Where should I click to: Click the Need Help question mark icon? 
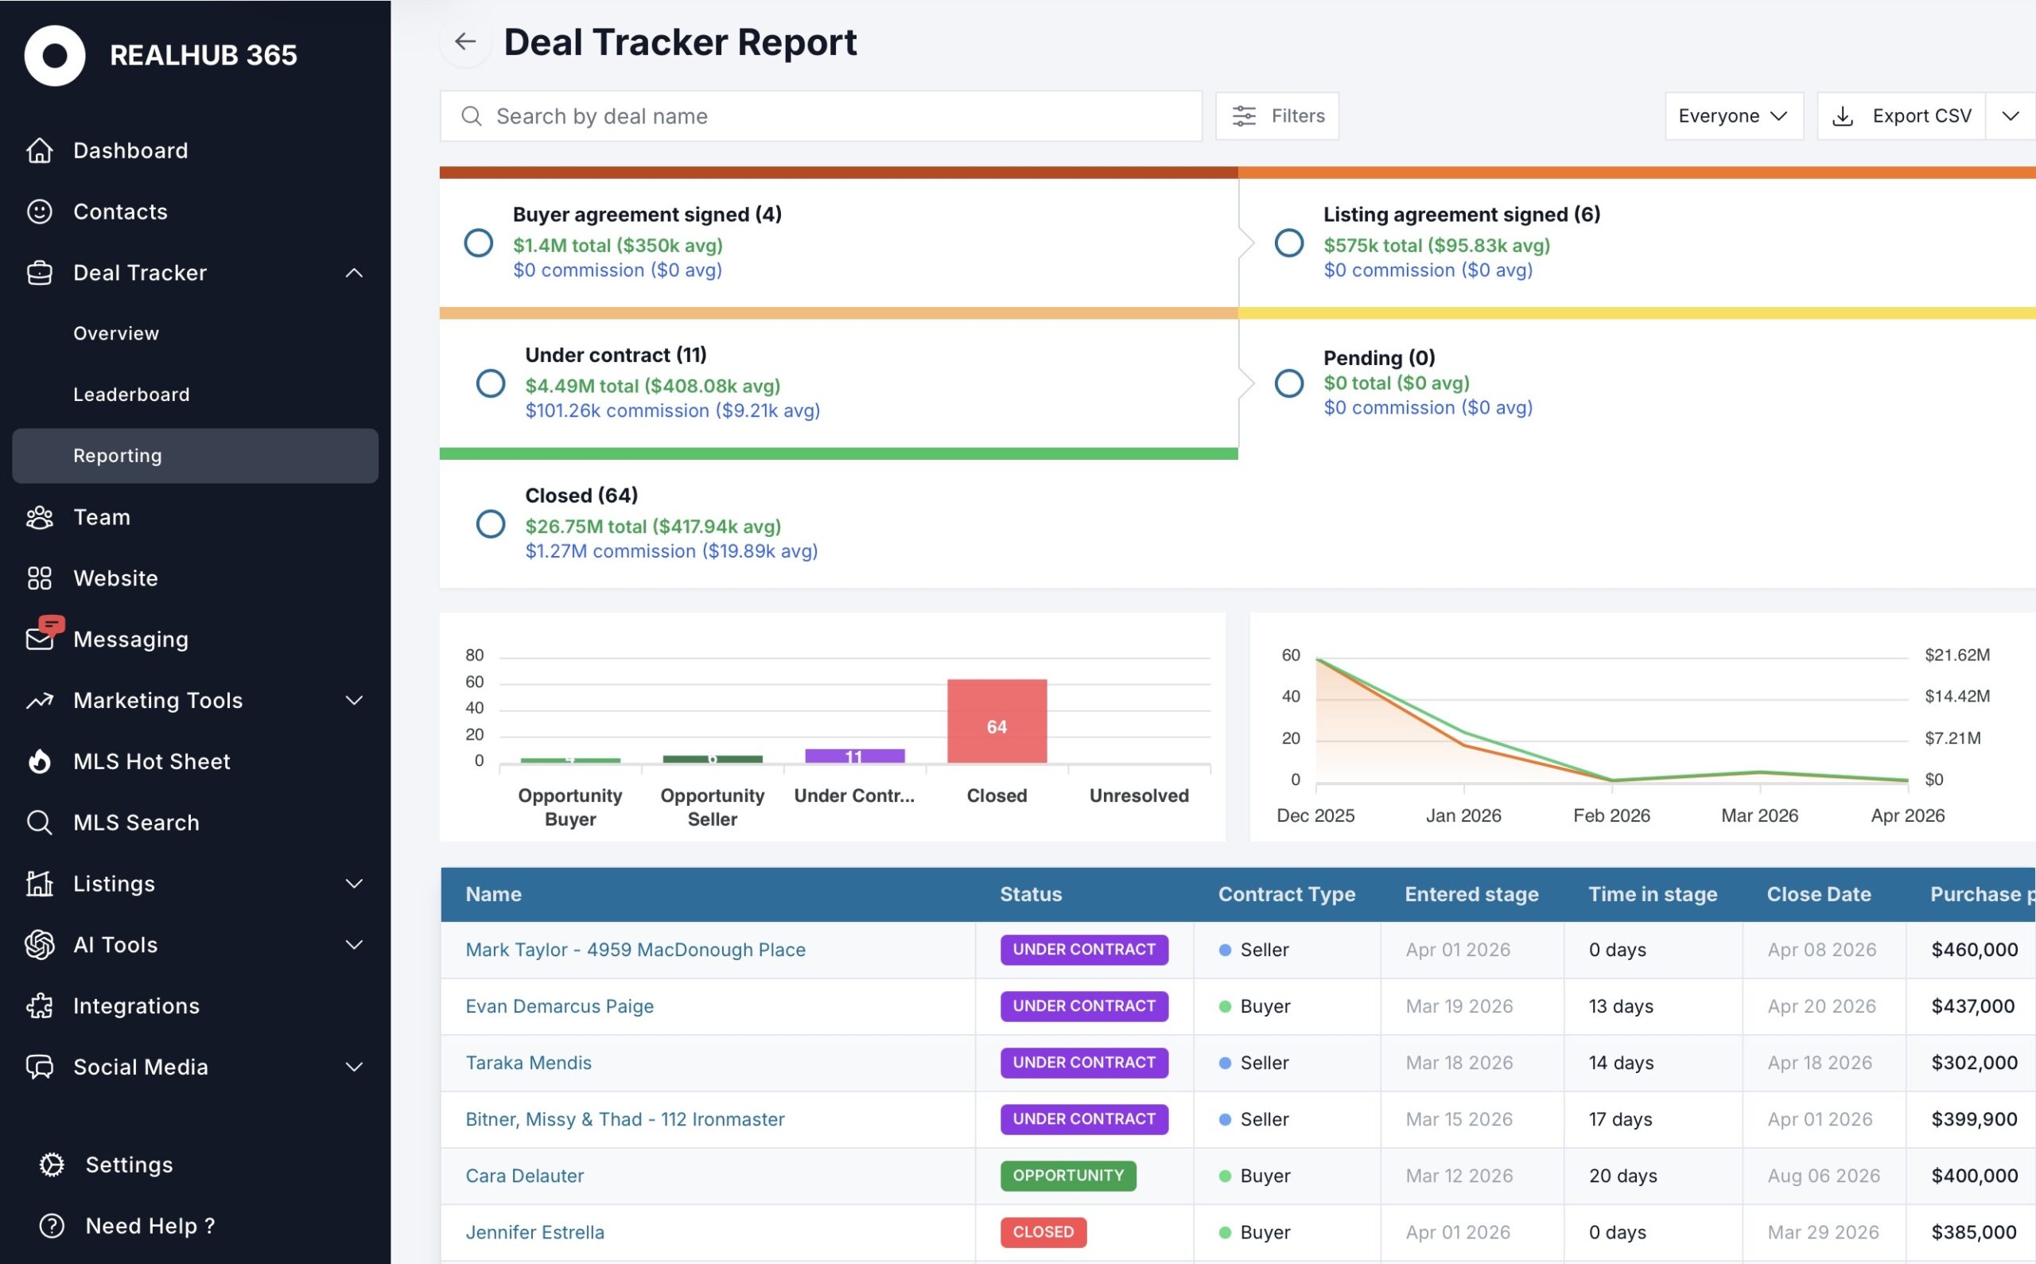click(52, 1226)
